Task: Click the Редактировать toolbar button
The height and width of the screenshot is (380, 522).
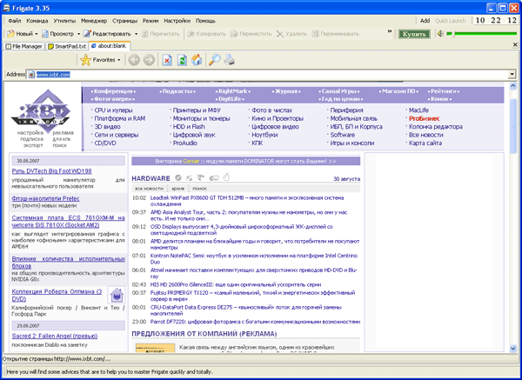Action: (107, 34)
